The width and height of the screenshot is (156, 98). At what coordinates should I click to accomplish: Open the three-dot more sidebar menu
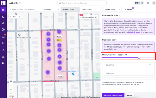click(3, 69)
